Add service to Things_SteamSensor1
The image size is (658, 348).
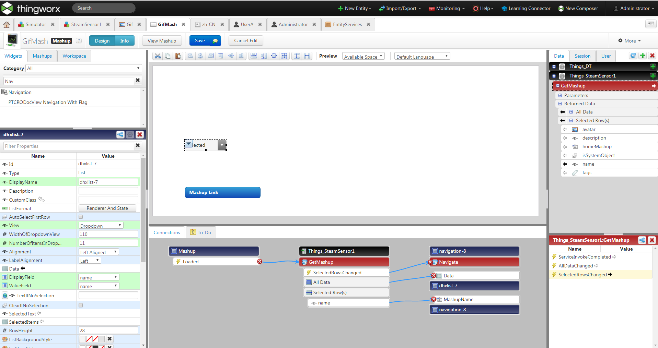[x=653, y=76]
